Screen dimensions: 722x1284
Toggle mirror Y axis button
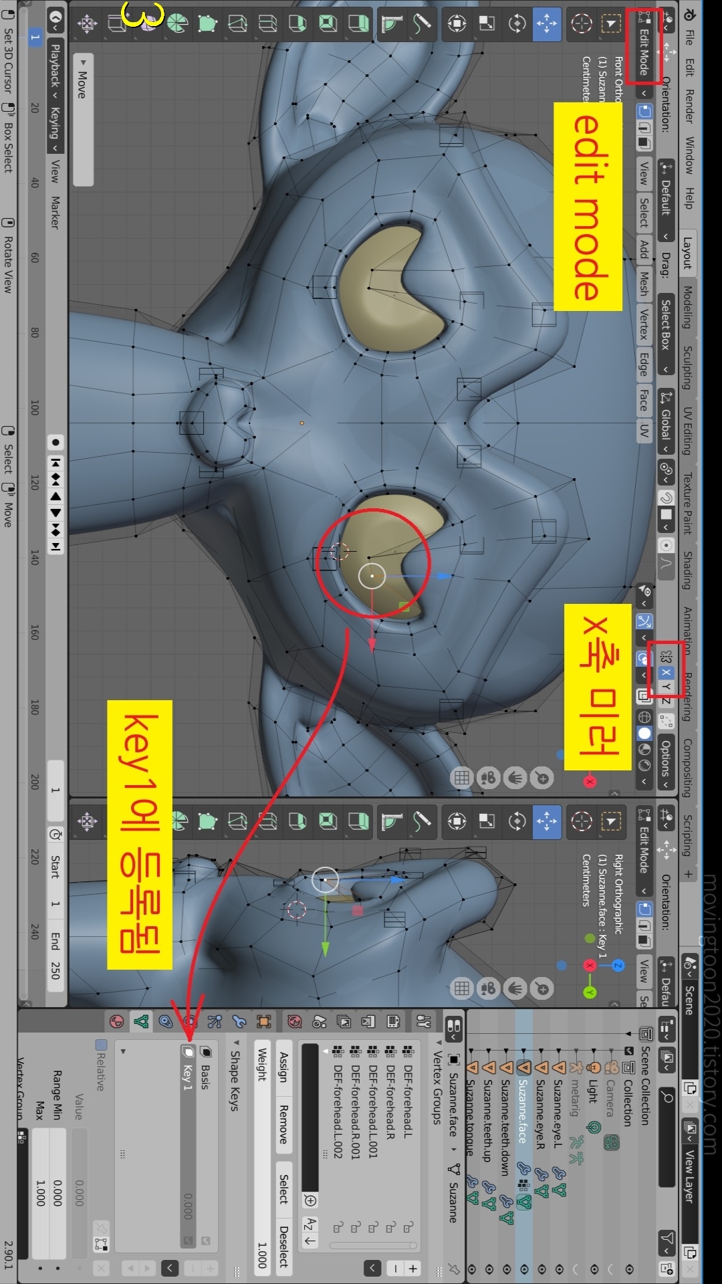(x=666, y=687)
